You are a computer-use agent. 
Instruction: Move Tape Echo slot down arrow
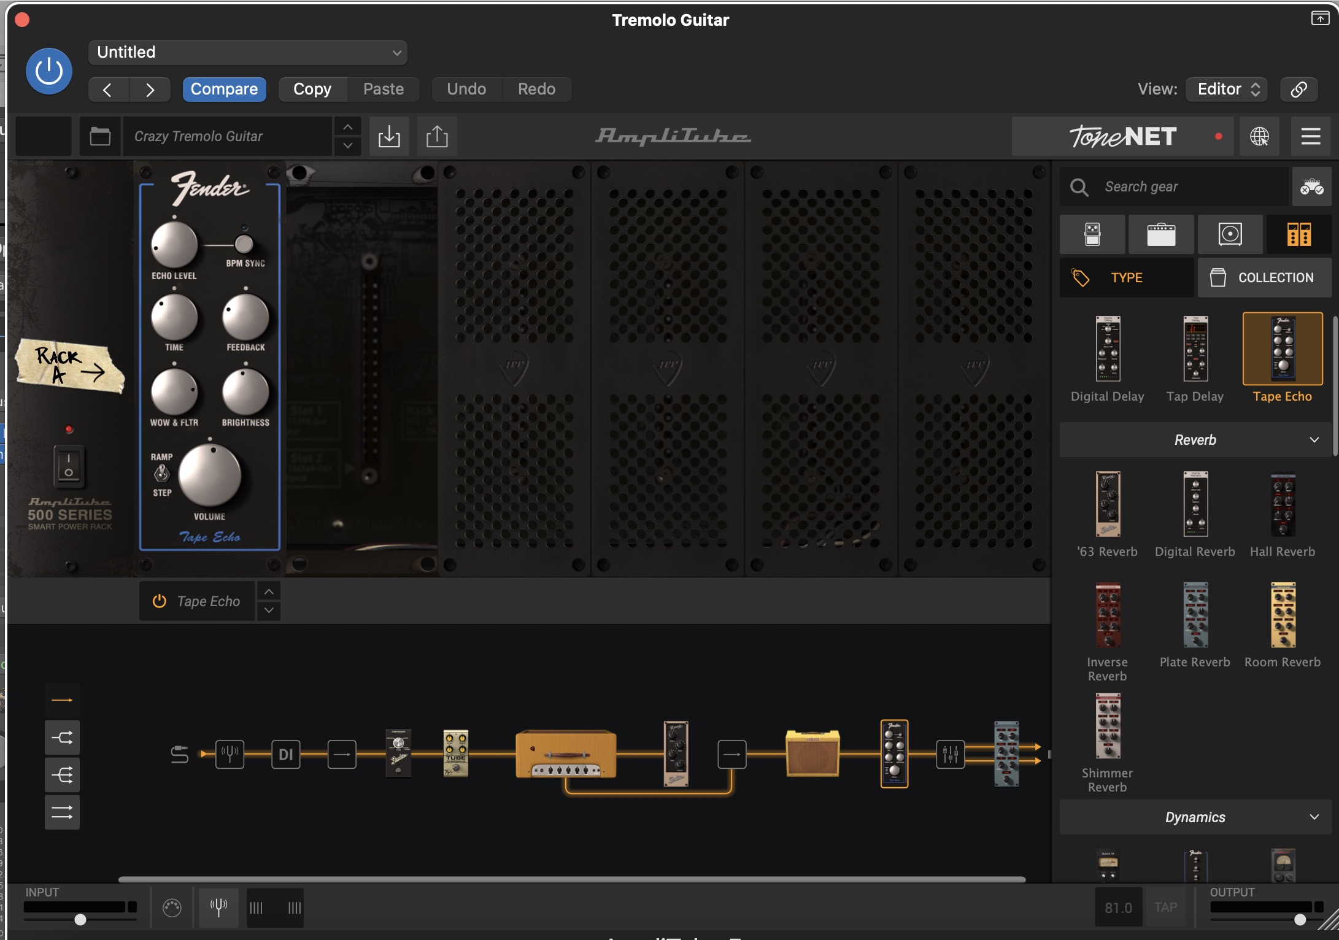(269, 611)
